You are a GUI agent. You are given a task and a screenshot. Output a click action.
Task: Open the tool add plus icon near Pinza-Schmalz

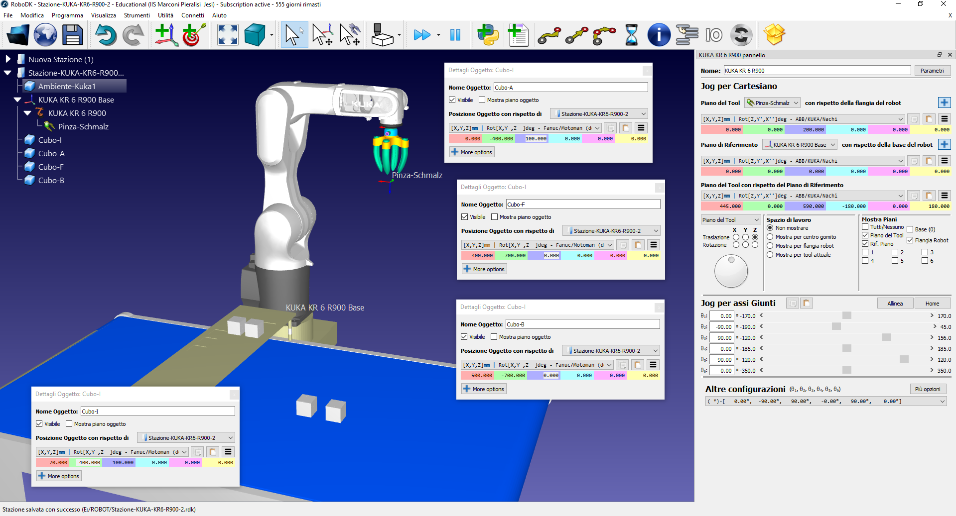(944, 103)
